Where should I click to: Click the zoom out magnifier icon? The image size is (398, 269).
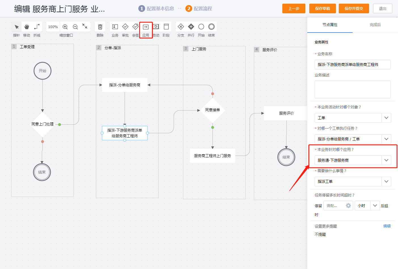pyautogui.click(x=75, y=27)
